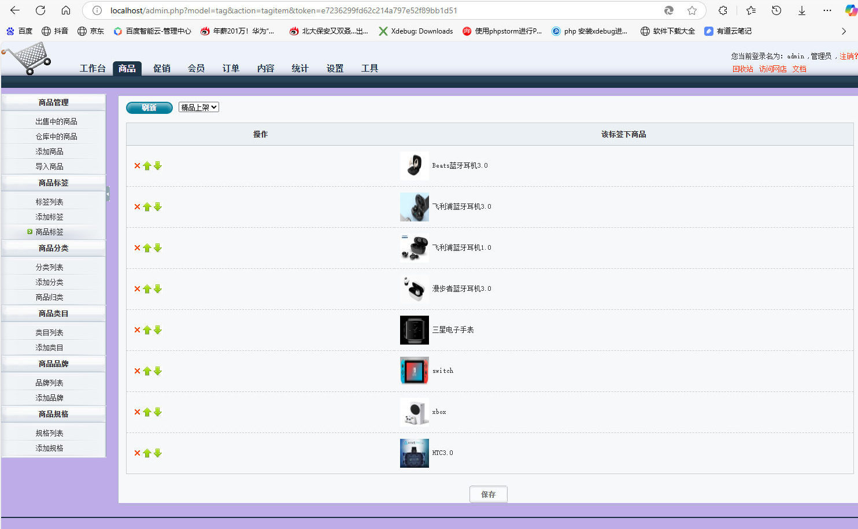Move 三星电子手表 down one position
Image resolution: width=858 pixels, height=529 pixels.
[x=157, y=330]
